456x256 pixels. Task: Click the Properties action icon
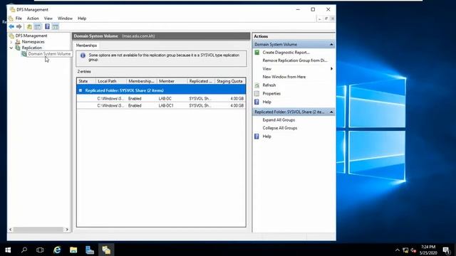coord(256,93)
